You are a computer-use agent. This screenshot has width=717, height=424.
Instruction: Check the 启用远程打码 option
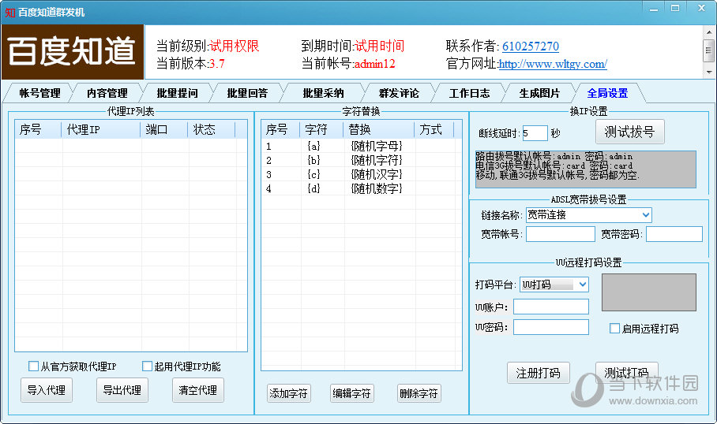pyautogui.click(x=614, y=328)
